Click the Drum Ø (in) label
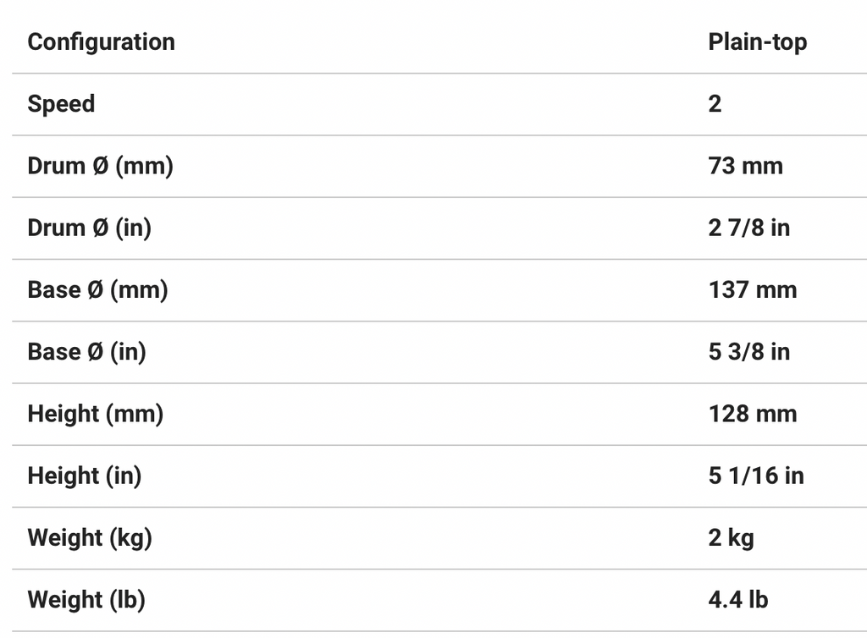This screenshot has width=867, height=638. pos(89,228)
